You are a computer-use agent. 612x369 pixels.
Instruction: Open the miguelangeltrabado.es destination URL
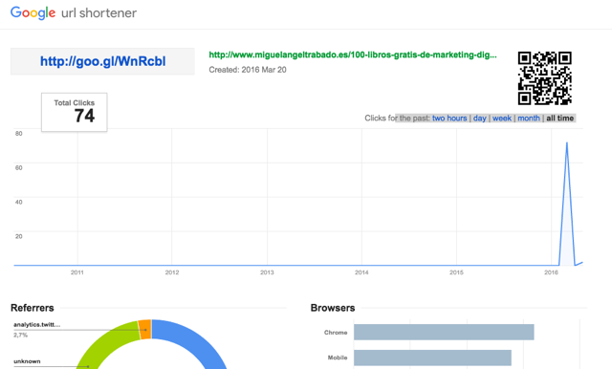pyautogui.click(x=353, y=54)
